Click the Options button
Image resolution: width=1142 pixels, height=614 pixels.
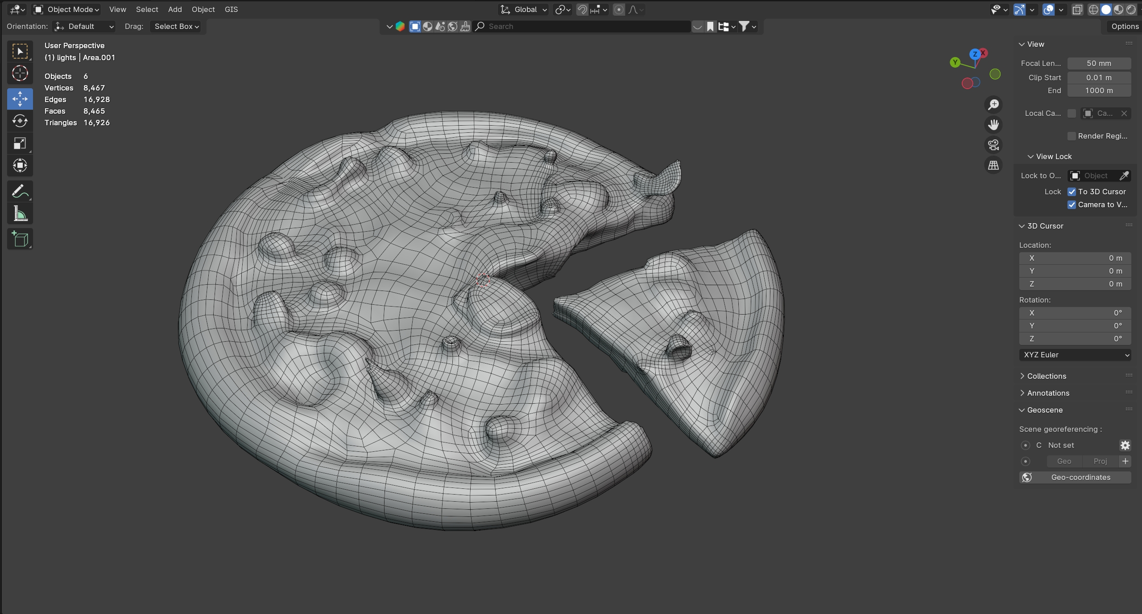point(1124,26)
